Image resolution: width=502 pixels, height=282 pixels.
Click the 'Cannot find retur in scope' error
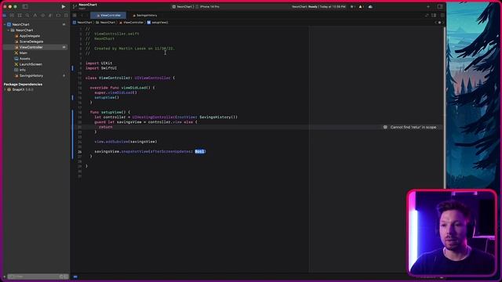pyautogui.click(x=413, y=127)
